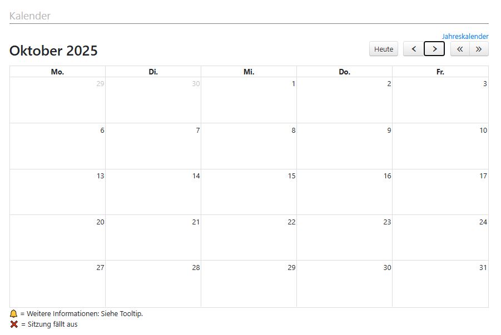Click the Fr. column header
The height and width of the screenshot is (335, 501).
coord(440,72)
